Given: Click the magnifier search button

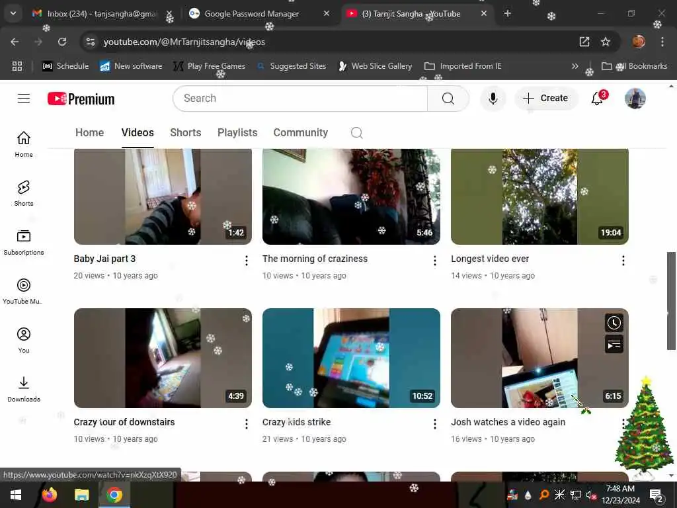Looking at the screenshot, I should 448,99.
